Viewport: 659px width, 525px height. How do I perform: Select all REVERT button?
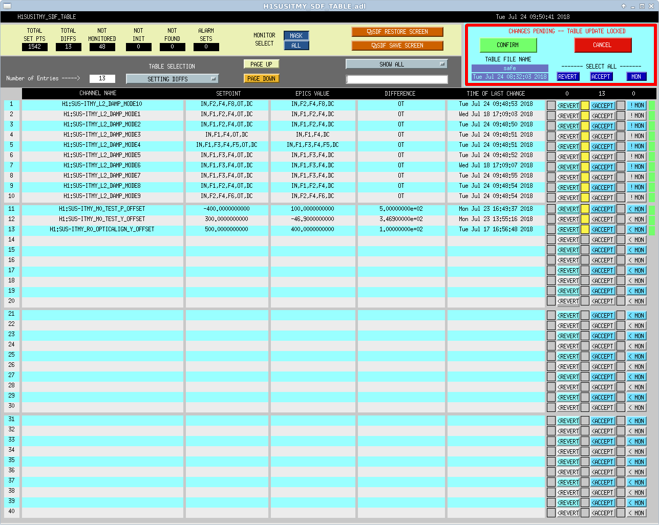567,76
